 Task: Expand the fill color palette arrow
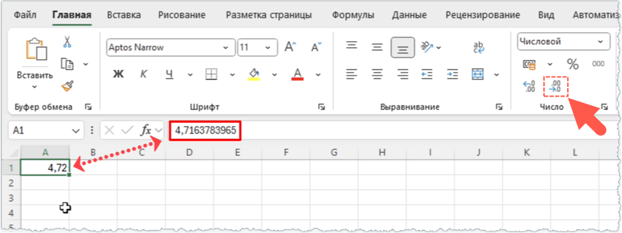275,74
